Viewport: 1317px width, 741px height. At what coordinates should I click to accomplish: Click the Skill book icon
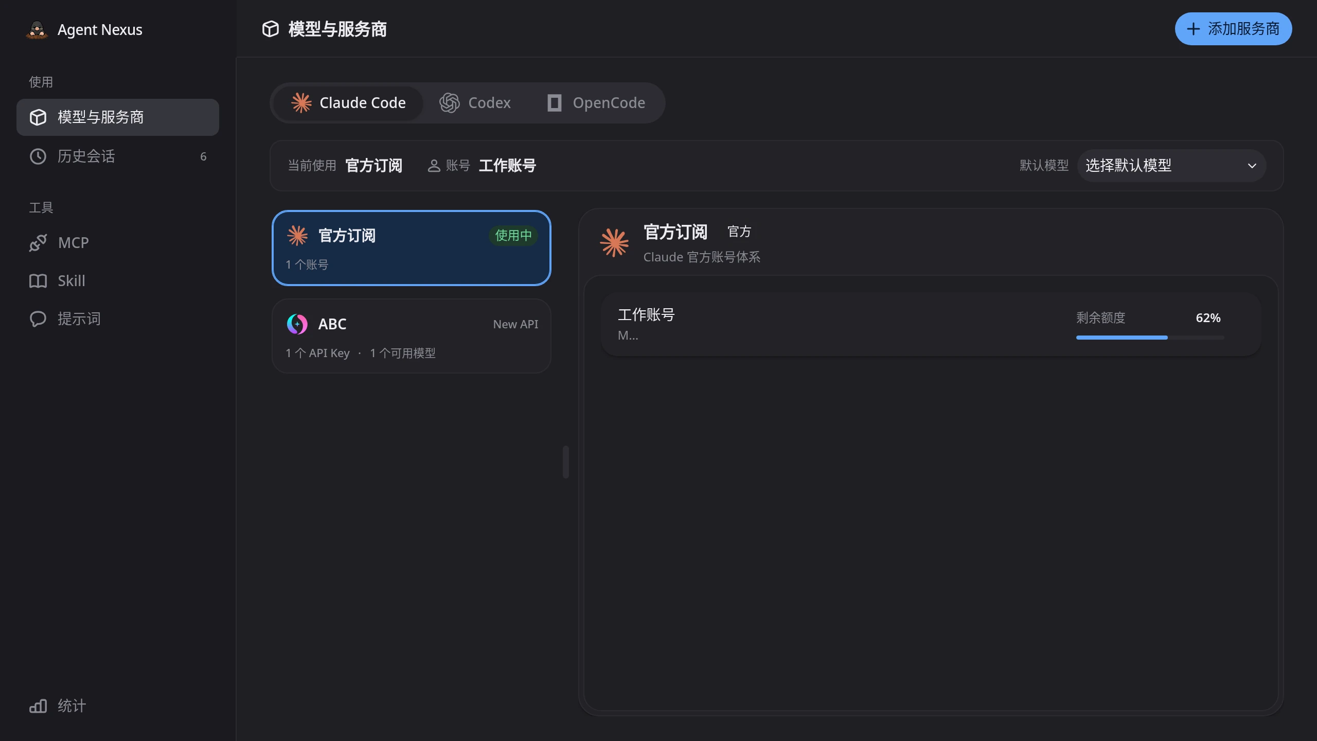pos(38,281)
